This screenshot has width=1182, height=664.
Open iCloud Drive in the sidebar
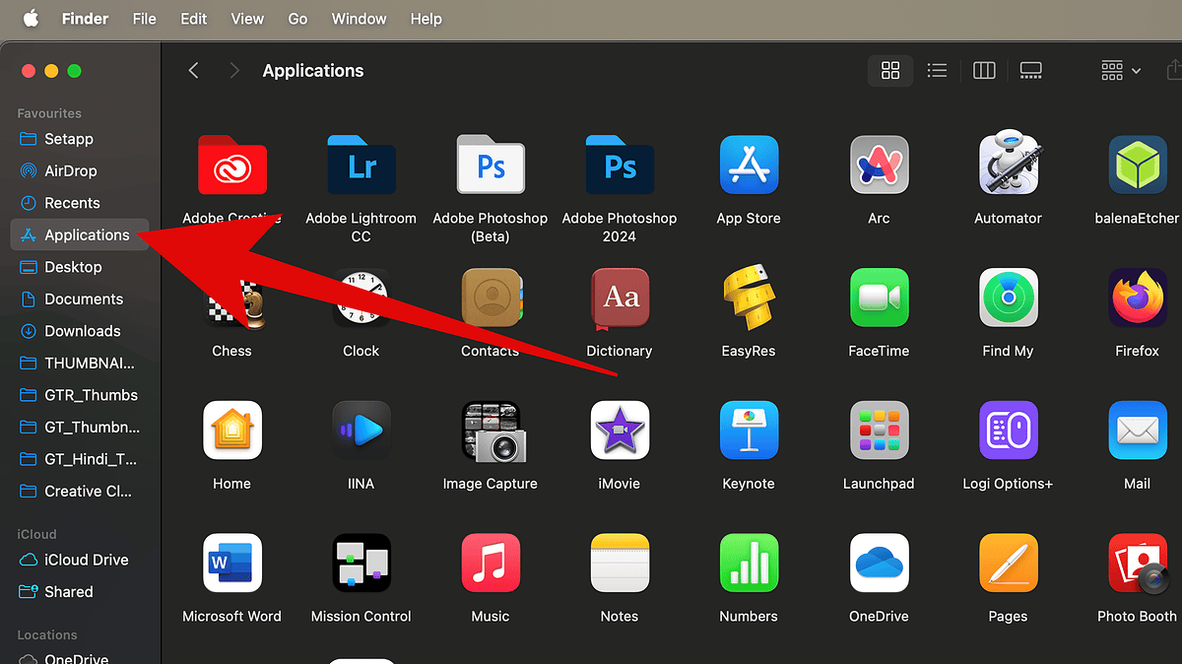(x=87, y=560)
